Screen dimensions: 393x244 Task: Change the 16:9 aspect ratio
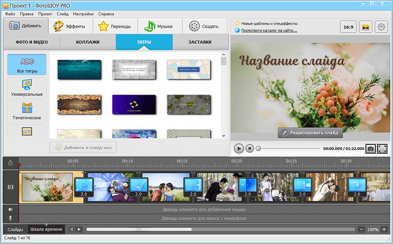coord(348,27)
